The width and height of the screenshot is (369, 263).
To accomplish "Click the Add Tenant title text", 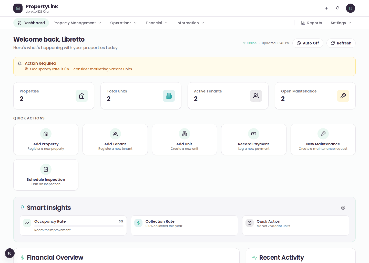I will [115, 144].
